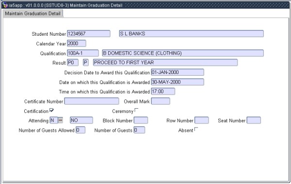
Task: Click the Overall Mark label
Action: pyautogui.click(x=137, y=101)
